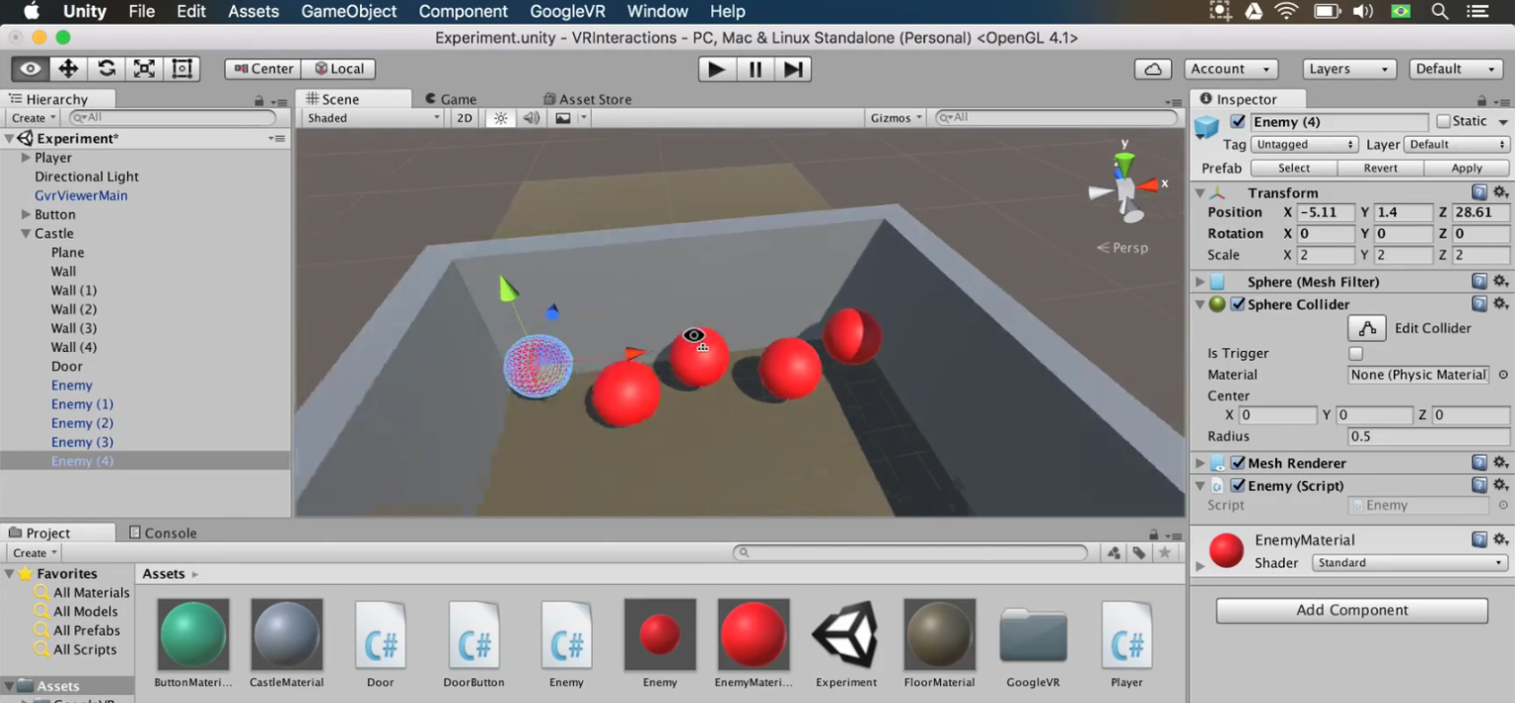The width and height of the screenshot is (1515, 703).
Task: Open the GoogleVR menu
Action: tap(567, 11)
